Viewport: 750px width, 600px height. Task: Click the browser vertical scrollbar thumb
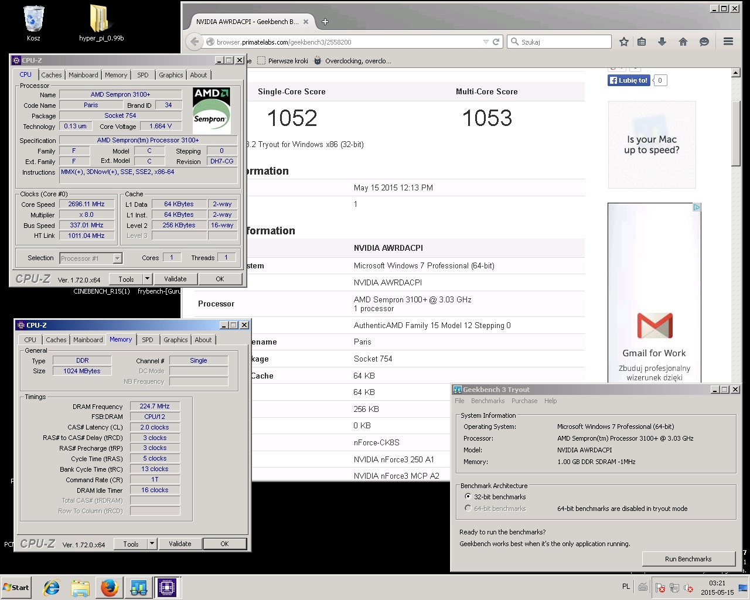(736, 134)
